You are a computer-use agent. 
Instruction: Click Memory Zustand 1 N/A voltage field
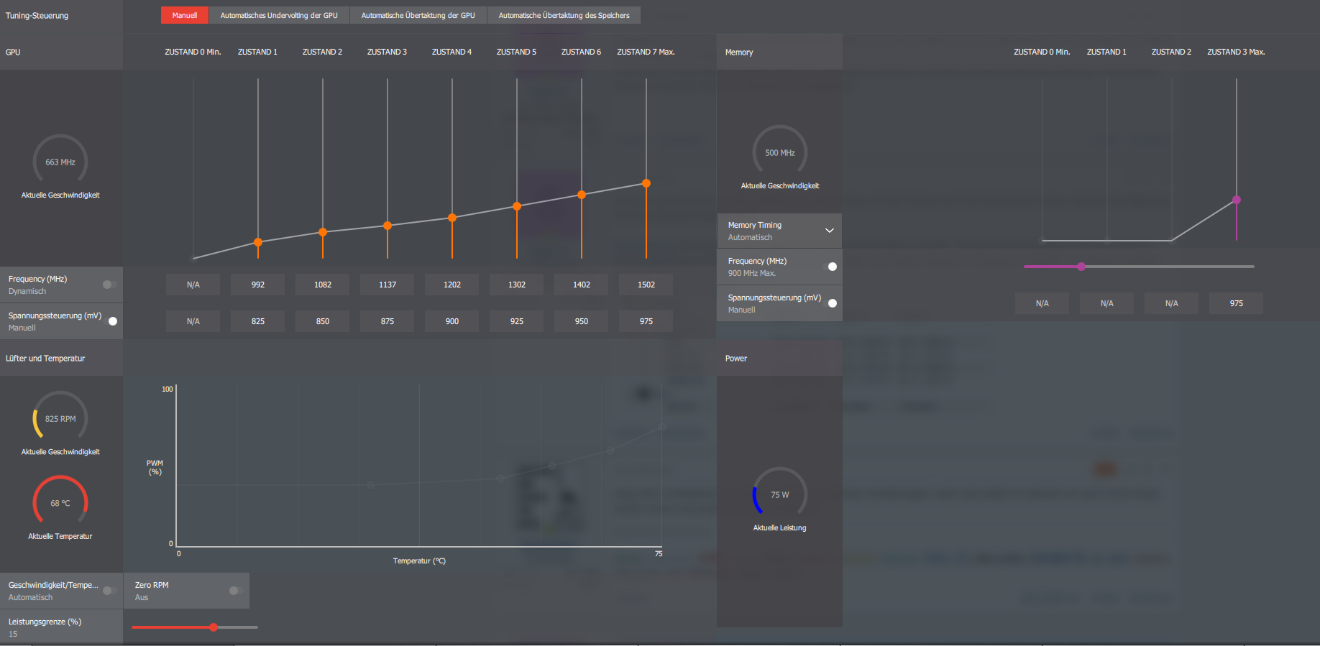[x=1107, y=303]
